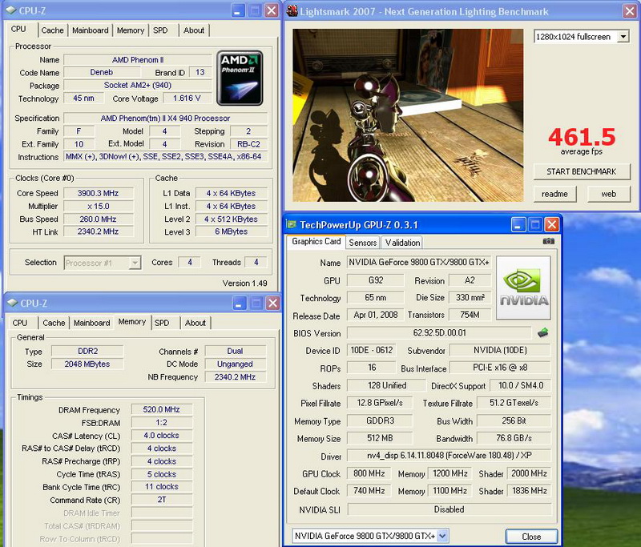The height and width of the screenshot is (547, 641).
Task: Click the Lightsmark web button
Action: tap(608, 194)
